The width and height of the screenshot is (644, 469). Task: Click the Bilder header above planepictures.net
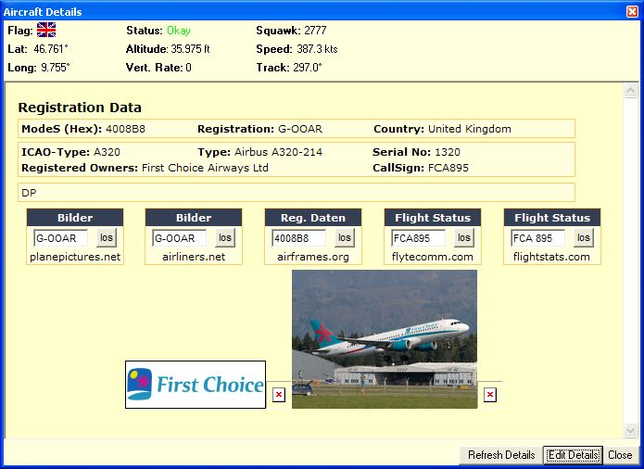[x=75, y=218]
